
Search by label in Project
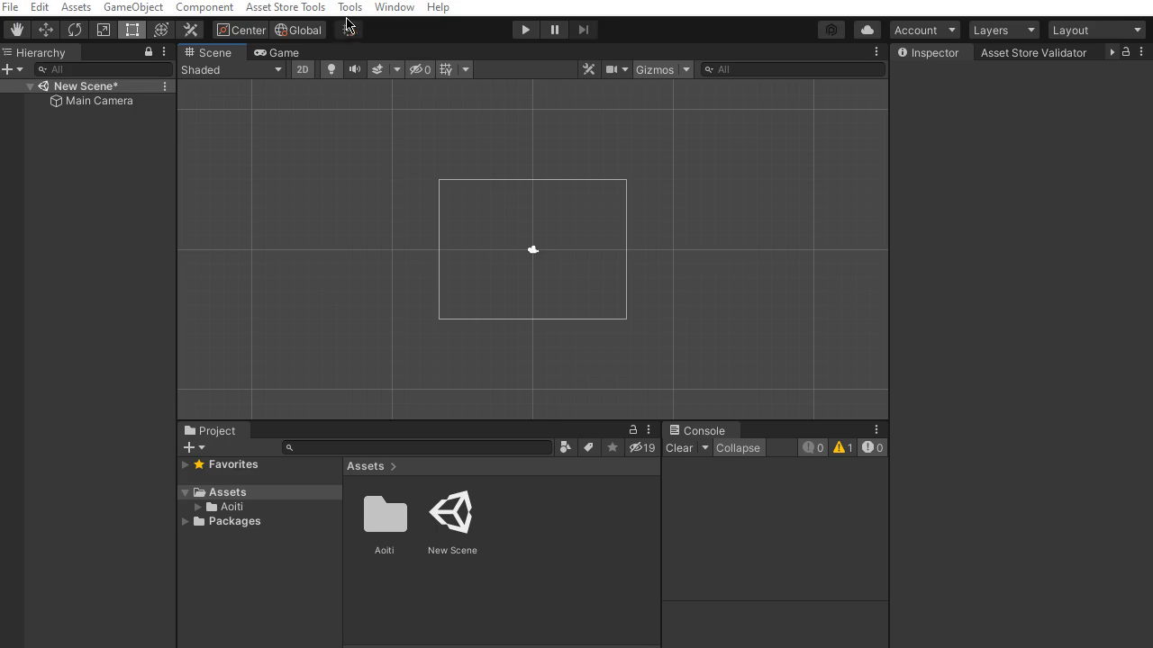tap(588, 447)
